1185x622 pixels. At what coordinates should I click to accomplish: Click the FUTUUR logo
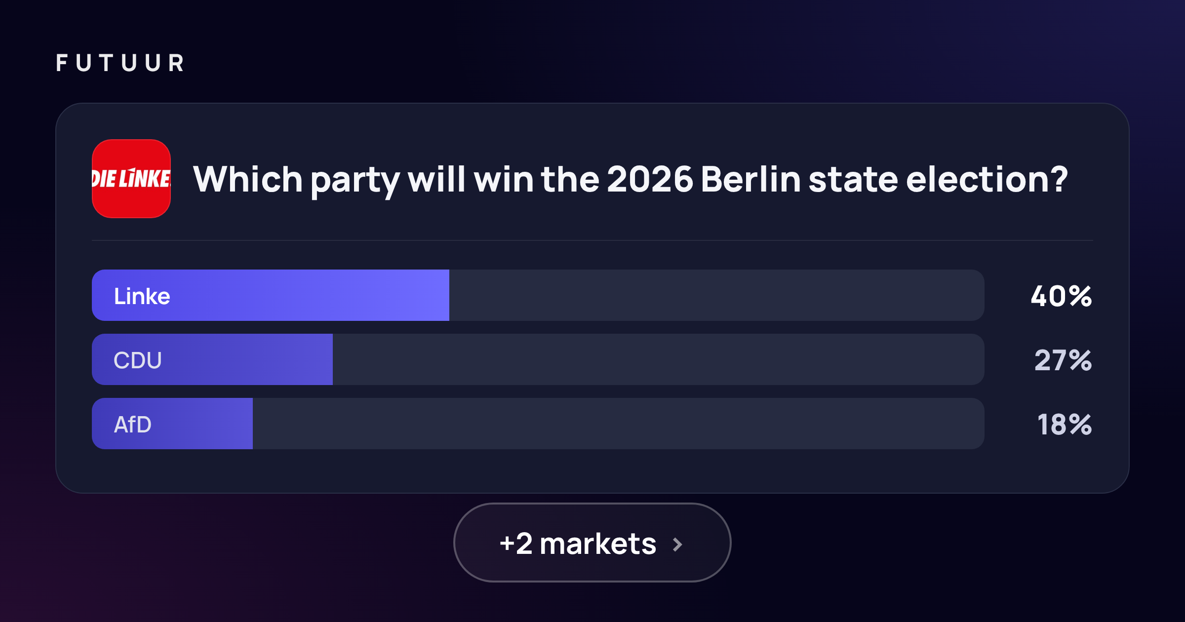(x=120, y=63)
